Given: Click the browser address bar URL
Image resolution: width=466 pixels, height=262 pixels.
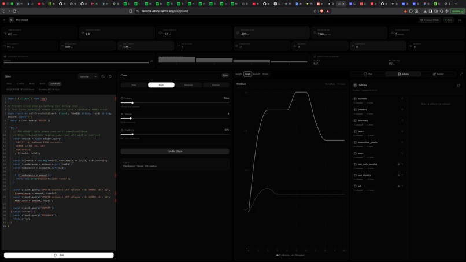Looking at the screenshot, I should 164,11.
